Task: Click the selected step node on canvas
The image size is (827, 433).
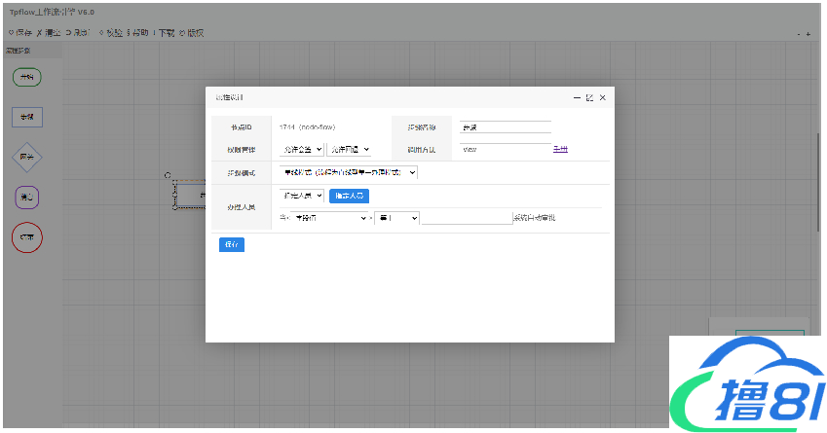Action: [x=189, y=196]
